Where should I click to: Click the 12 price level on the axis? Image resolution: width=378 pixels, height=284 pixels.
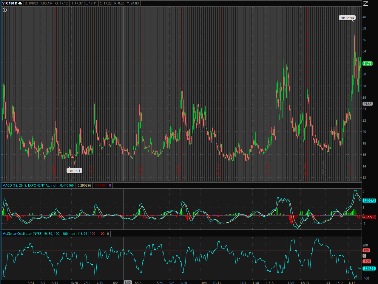coord(364,178)
